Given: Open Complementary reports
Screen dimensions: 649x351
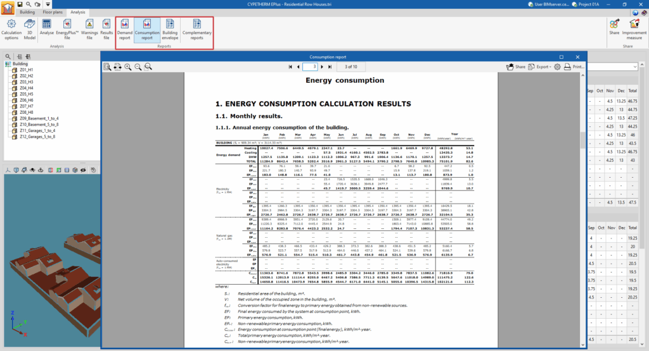Looking at the screenshot, I should pyautogui.click(x=197, y=30).
